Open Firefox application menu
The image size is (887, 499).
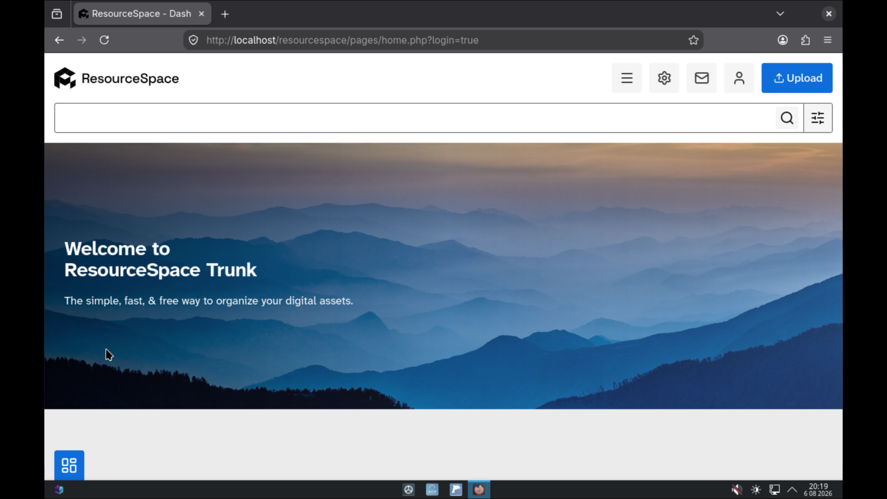pyautogui.click(x=827, y=40)
